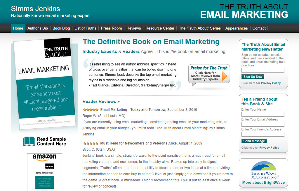Open The "Truth About" Series page
Image resolution: width=299 pixels, height=191 pixels.
[x=200, y=28]
